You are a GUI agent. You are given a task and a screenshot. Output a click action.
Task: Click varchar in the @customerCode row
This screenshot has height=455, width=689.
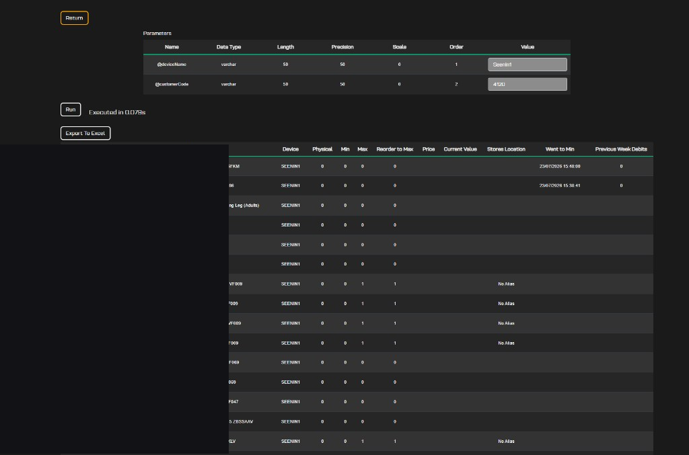tap(229, 84)
